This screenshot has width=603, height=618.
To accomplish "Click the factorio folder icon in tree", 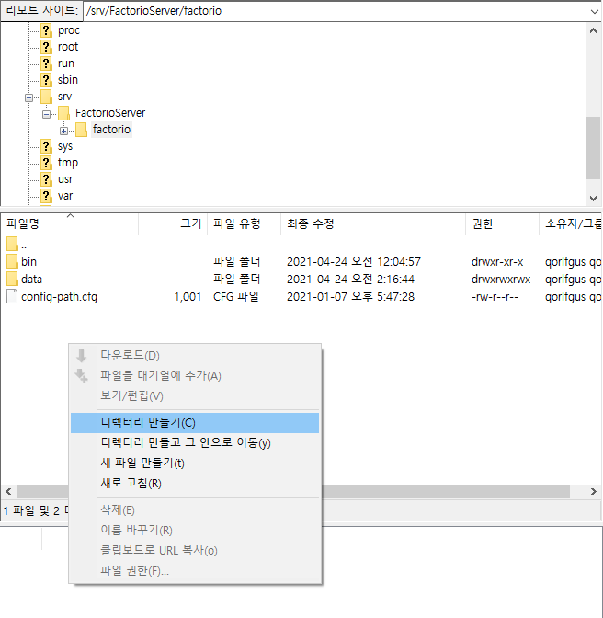I will 81,130.
